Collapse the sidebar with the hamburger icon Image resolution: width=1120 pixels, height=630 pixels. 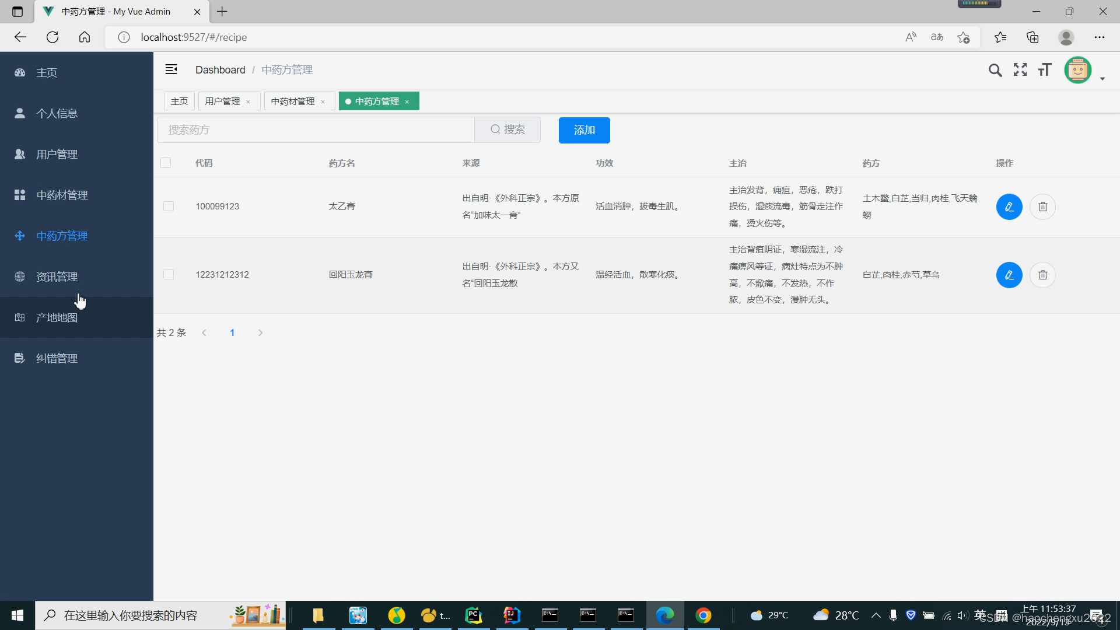click(171, 69)
